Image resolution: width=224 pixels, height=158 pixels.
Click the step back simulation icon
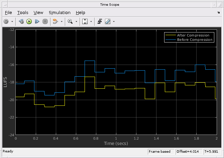[21, 21]
